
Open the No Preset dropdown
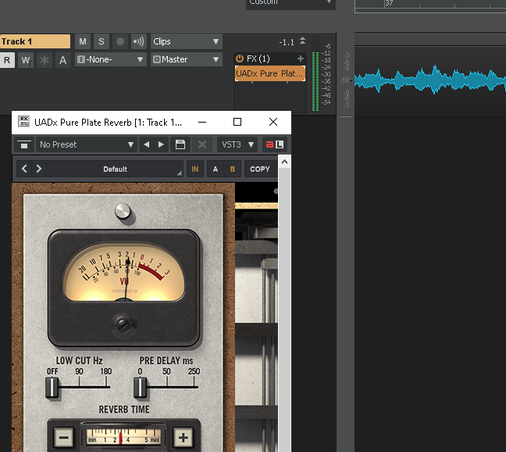click(x=87, y=144)
